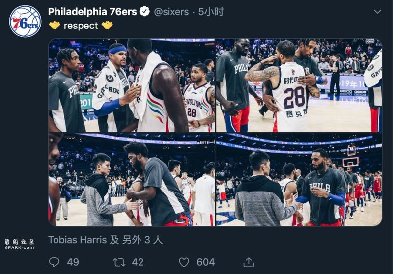The image size is (393, 274).
Task: Share the tweet with the upload icon
Action: 249,262
